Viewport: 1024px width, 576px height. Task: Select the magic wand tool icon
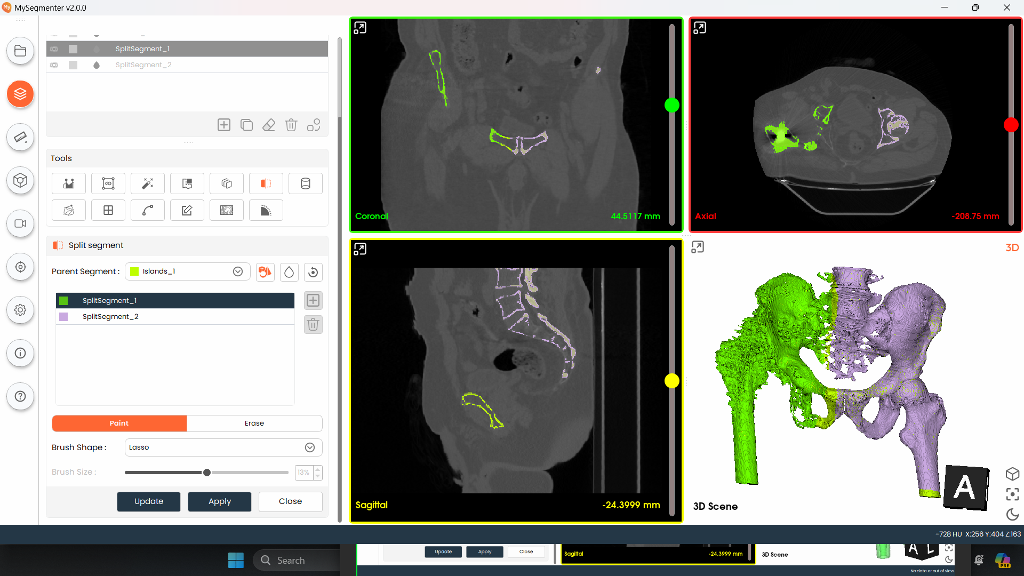tap(148, 183)
